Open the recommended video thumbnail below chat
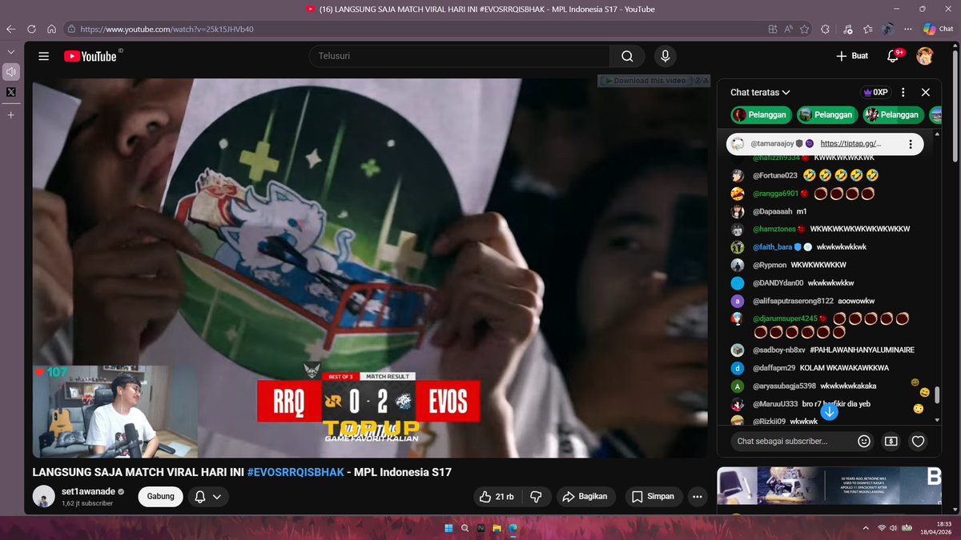Screen dimensions: 961x540 pyautogui.click(x=830, y=486)
